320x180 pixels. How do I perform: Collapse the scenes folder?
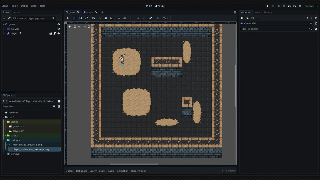point(5,122)
